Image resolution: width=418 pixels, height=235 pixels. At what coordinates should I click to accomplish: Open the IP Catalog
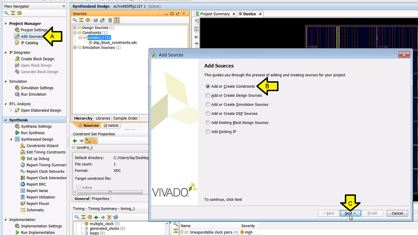(29, 43)
